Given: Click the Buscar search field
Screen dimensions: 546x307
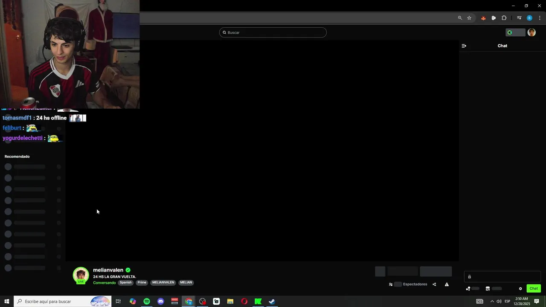Looking at the screenshot, I should click(x=273, y=32).
